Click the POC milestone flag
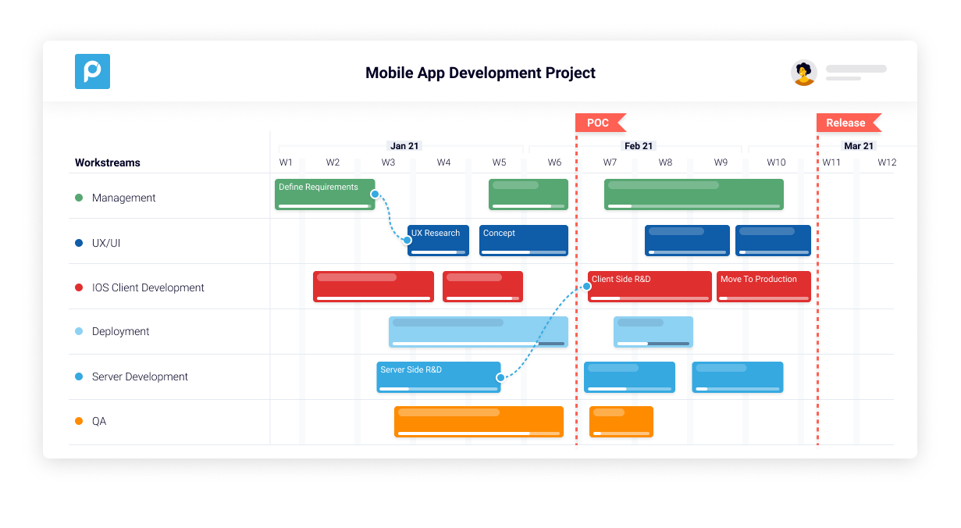961x528 pixels. (x=600, y=123)
